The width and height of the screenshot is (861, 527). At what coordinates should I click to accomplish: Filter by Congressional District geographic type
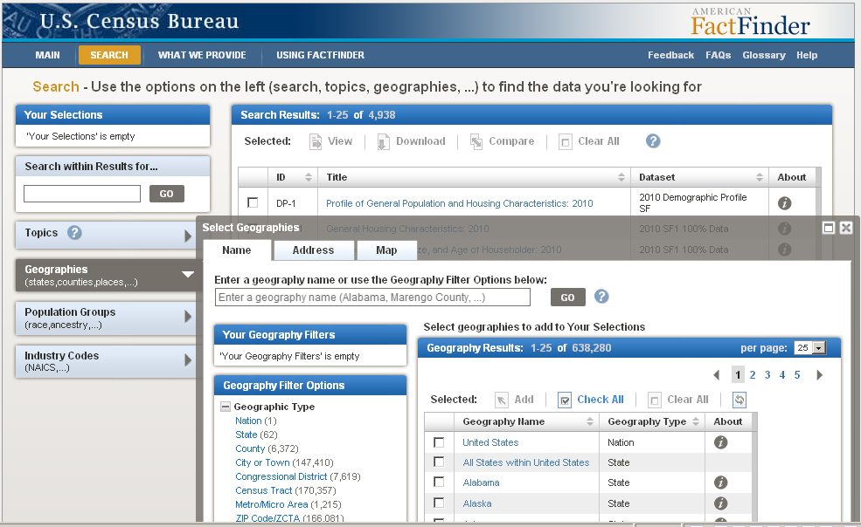coord(281,476)
